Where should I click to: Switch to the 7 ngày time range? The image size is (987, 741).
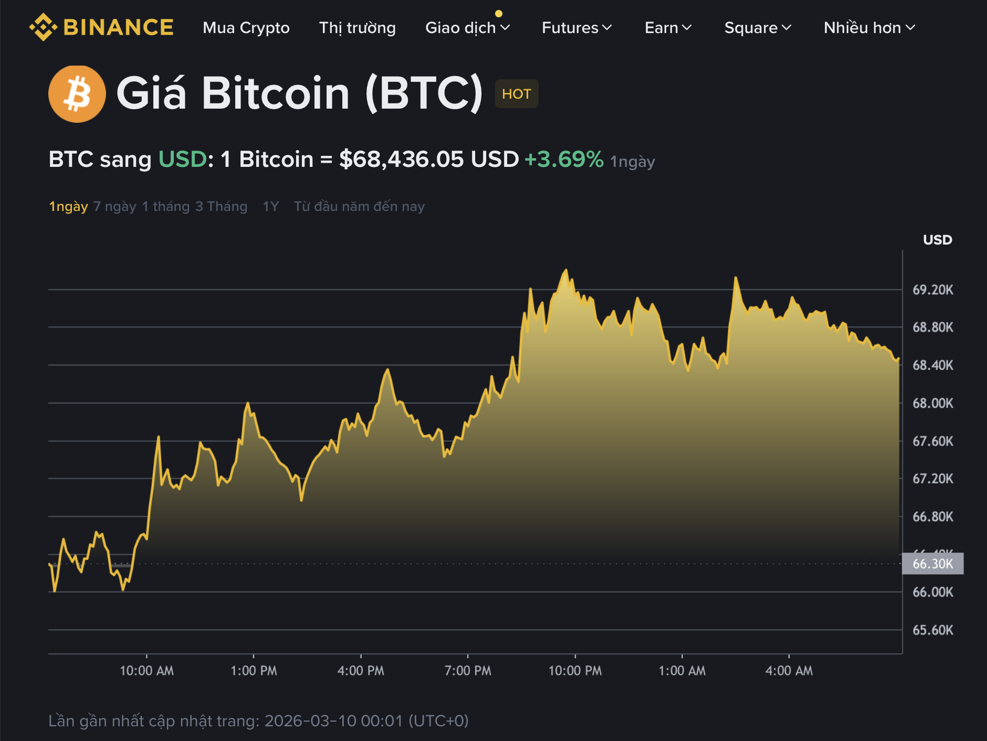point(114,206)
